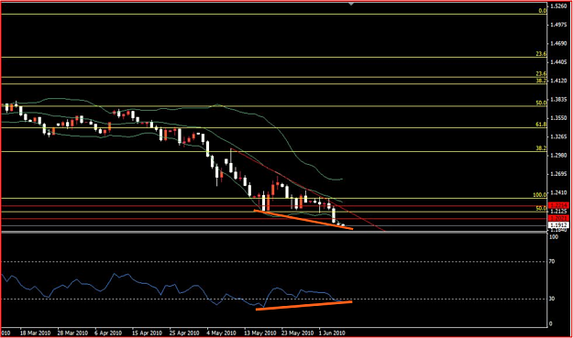Click the 1.3835 price axis label
The image size is (573, 338).
click(x=558, y=99)
